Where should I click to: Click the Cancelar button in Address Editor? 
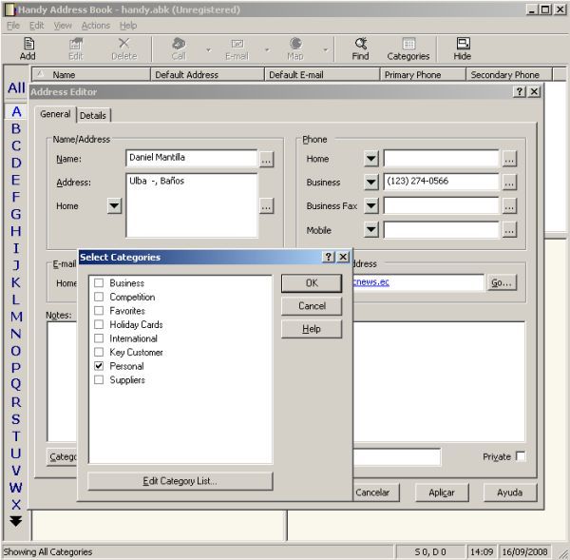click(x=374, y=492)
